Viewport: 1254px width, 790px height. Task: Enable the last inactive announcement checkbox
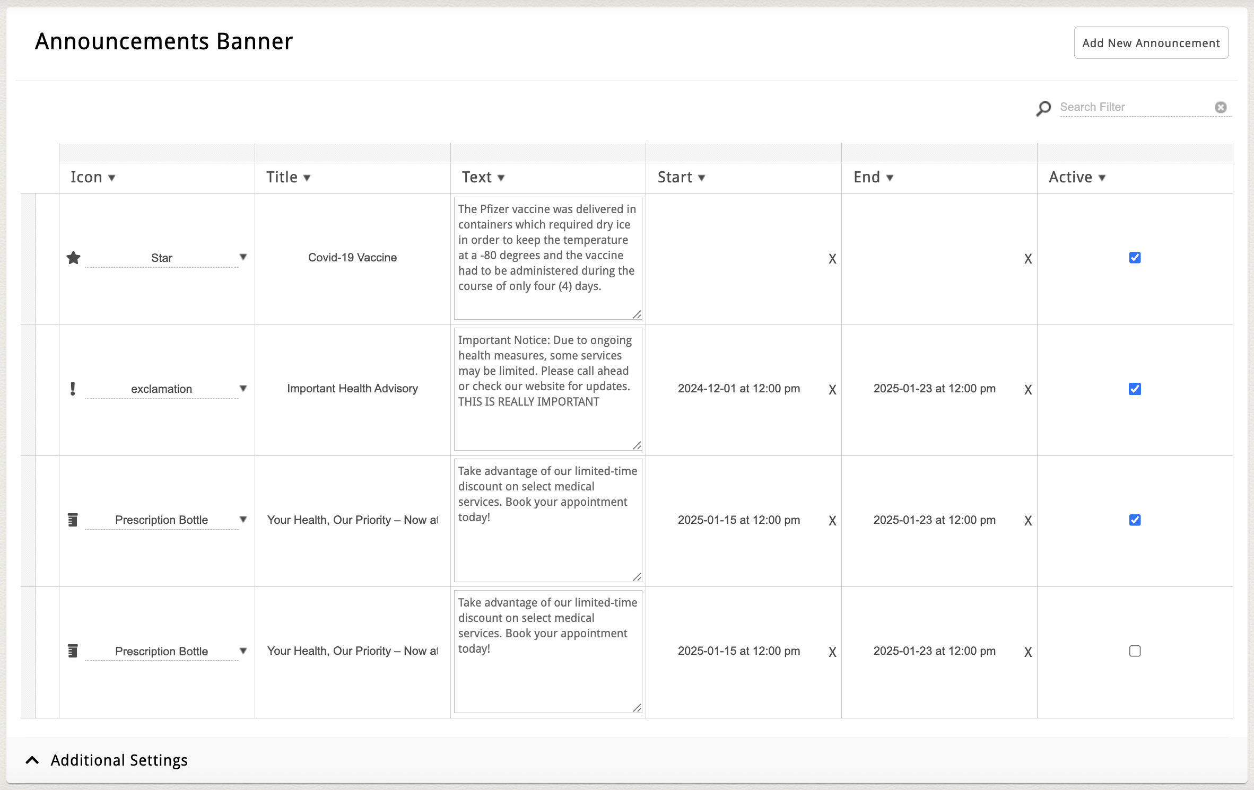[x=1135, y=651]
